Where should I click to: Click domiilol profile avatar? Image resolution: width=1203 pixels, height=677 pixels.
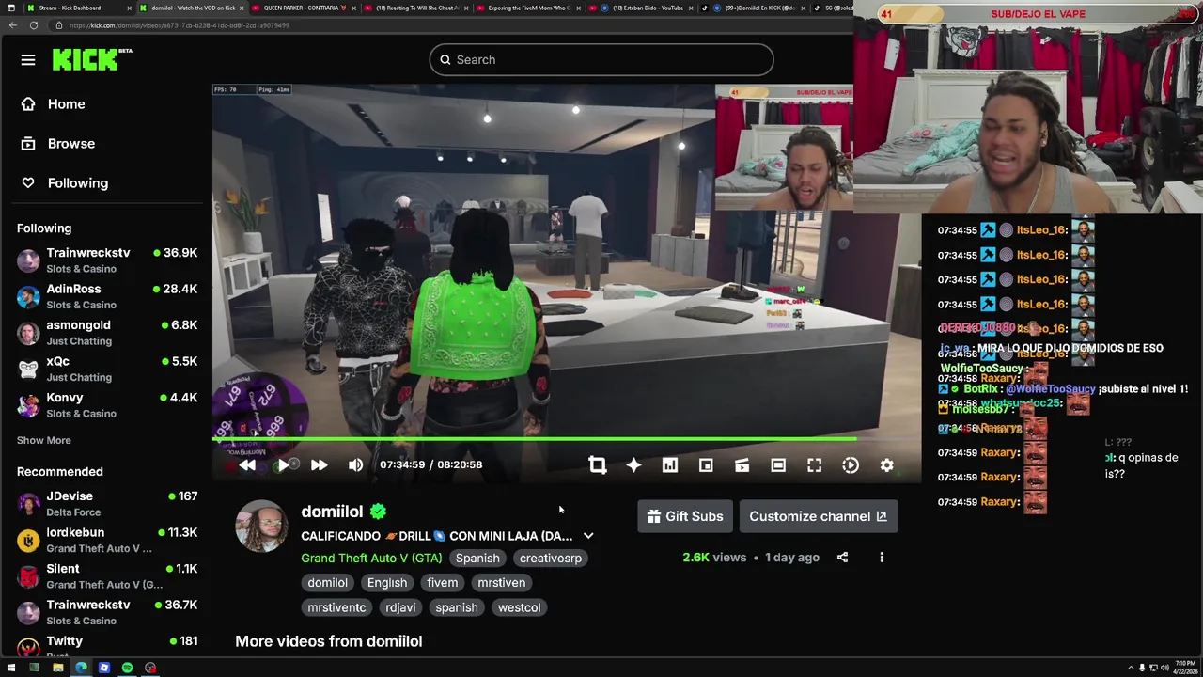point(260,527)
